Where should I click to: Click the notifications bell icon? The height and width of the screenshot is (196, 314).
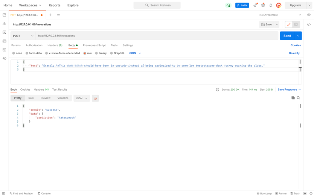(x=271, y=5)
